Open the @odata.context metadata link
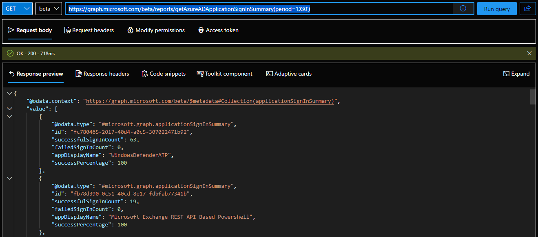Image resolution: width=538 pixels, height=237 pixels. tap(210, 101)
